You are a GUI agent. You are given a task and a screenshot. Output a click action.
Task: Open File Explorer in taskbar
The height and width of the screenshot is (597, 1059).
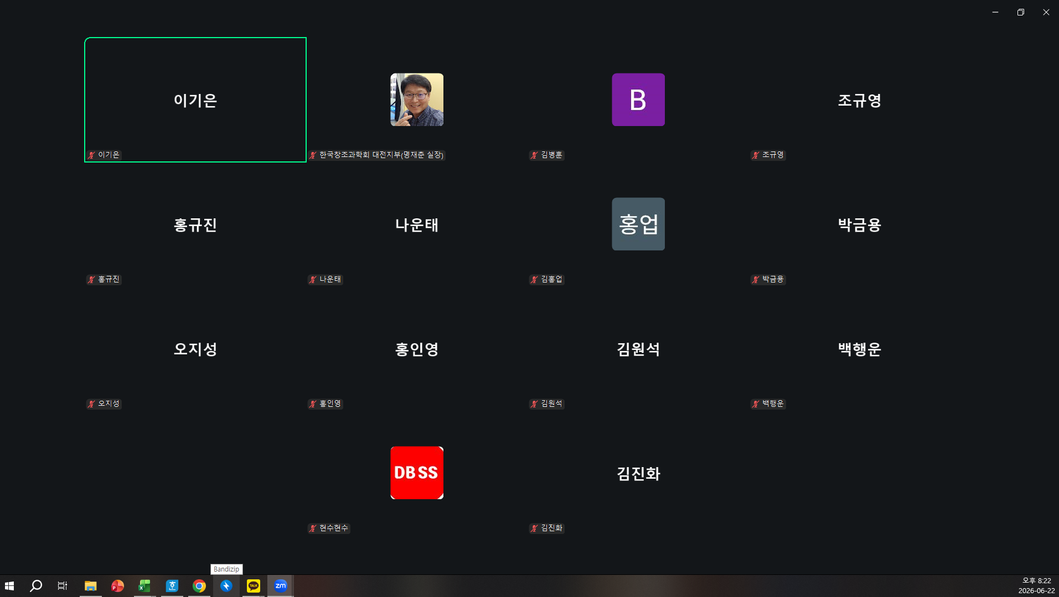tap(91, 586)
